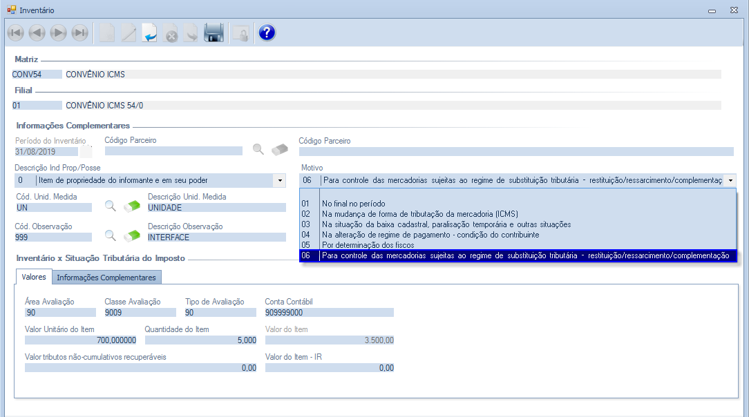Click the blue Help question mark icon
This screenshot has width=749, height=417.
coord(267,32)
